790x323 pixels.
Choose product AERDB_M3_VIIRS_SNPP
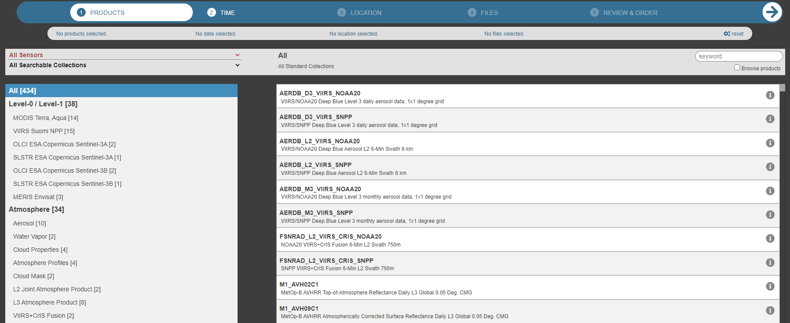coord(528,216)
